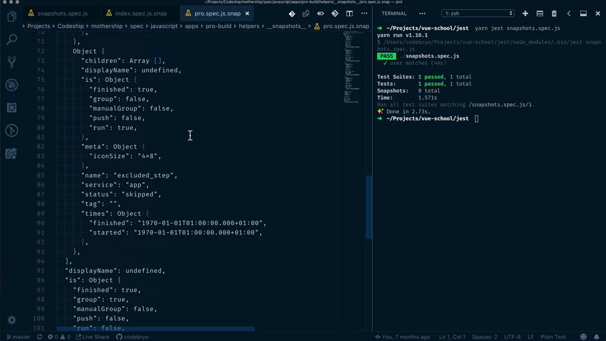Add a new terminal with plus icon
Image resolution: width=606 pixels, height=341 pixels.
click(525, 13)
